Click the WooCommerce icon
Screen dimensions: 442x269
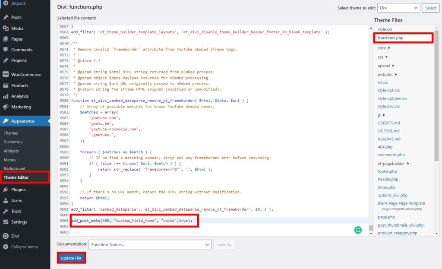5,74
